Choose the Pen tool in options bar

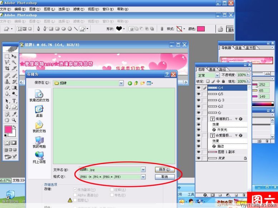point(39,29)
